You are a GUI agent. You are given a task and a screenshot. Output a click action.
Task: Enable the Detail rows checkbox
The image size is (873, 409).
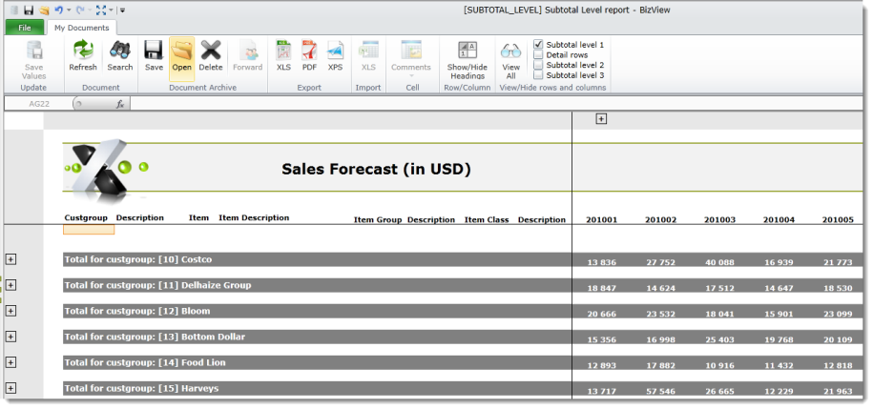(x=538, y=54)
